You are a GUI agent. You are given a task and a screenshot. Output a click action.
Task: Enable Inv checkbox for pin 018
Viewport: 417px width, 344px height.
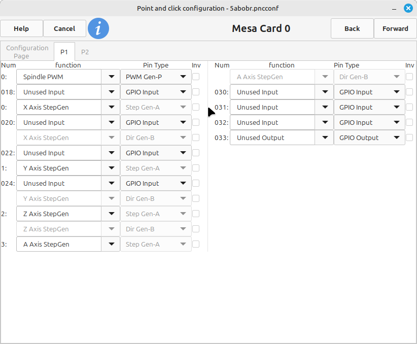[196, 92]
